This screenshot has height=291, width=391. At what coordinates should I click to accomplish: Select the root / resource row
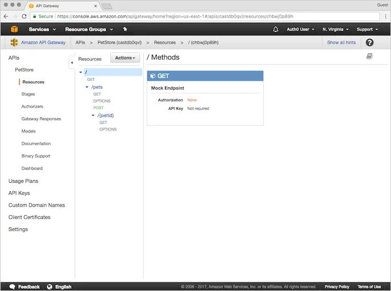(x=113, y=72)
